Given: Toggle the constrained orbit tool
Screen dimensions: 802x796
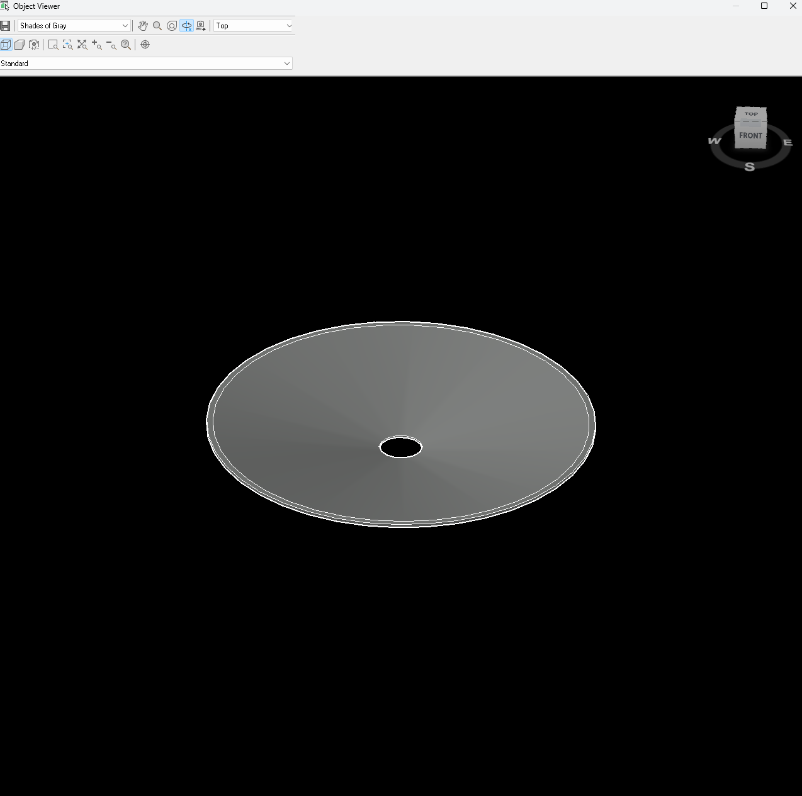Looking at the screenshot, I should [186, 26].
